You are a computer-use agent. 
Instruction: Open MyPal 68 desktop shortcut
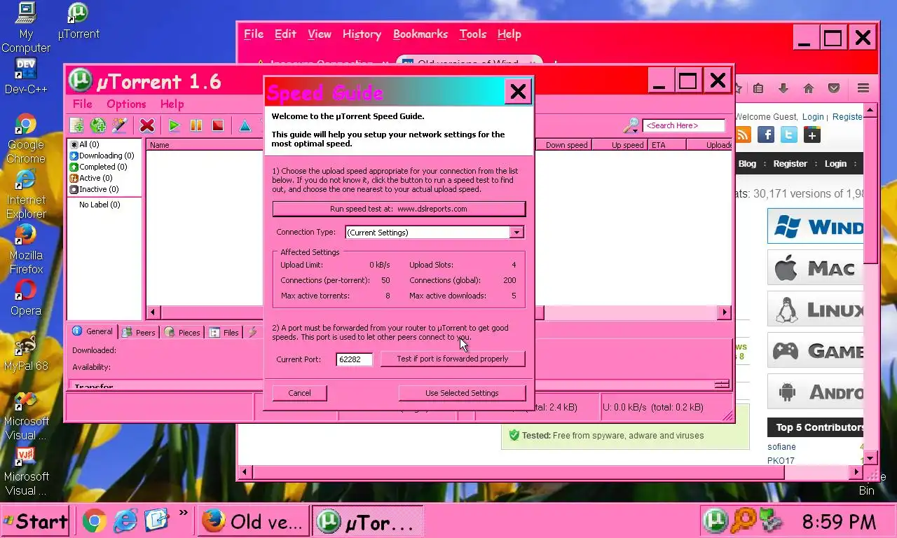click(26, 353)
